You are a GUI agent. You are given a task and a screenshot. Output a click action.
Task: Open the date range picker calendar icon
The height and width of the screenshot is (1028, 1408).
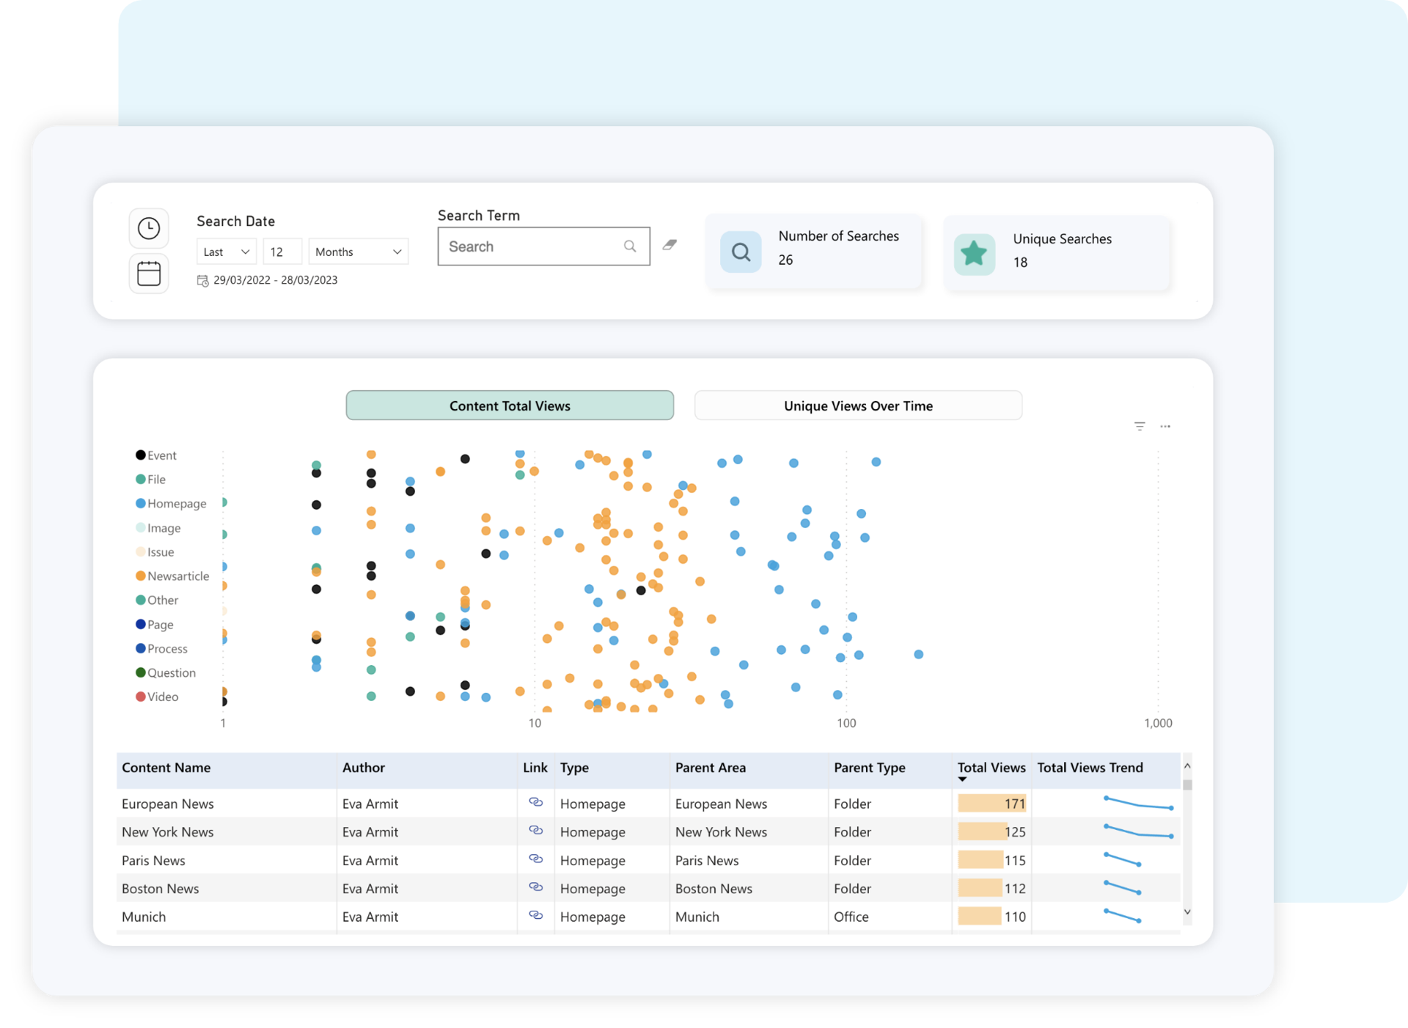(148, 273)
